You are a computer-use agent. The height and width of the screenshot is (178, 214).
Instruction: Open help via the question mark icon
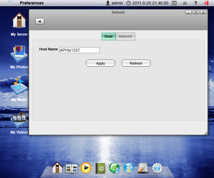click(196, 3)
